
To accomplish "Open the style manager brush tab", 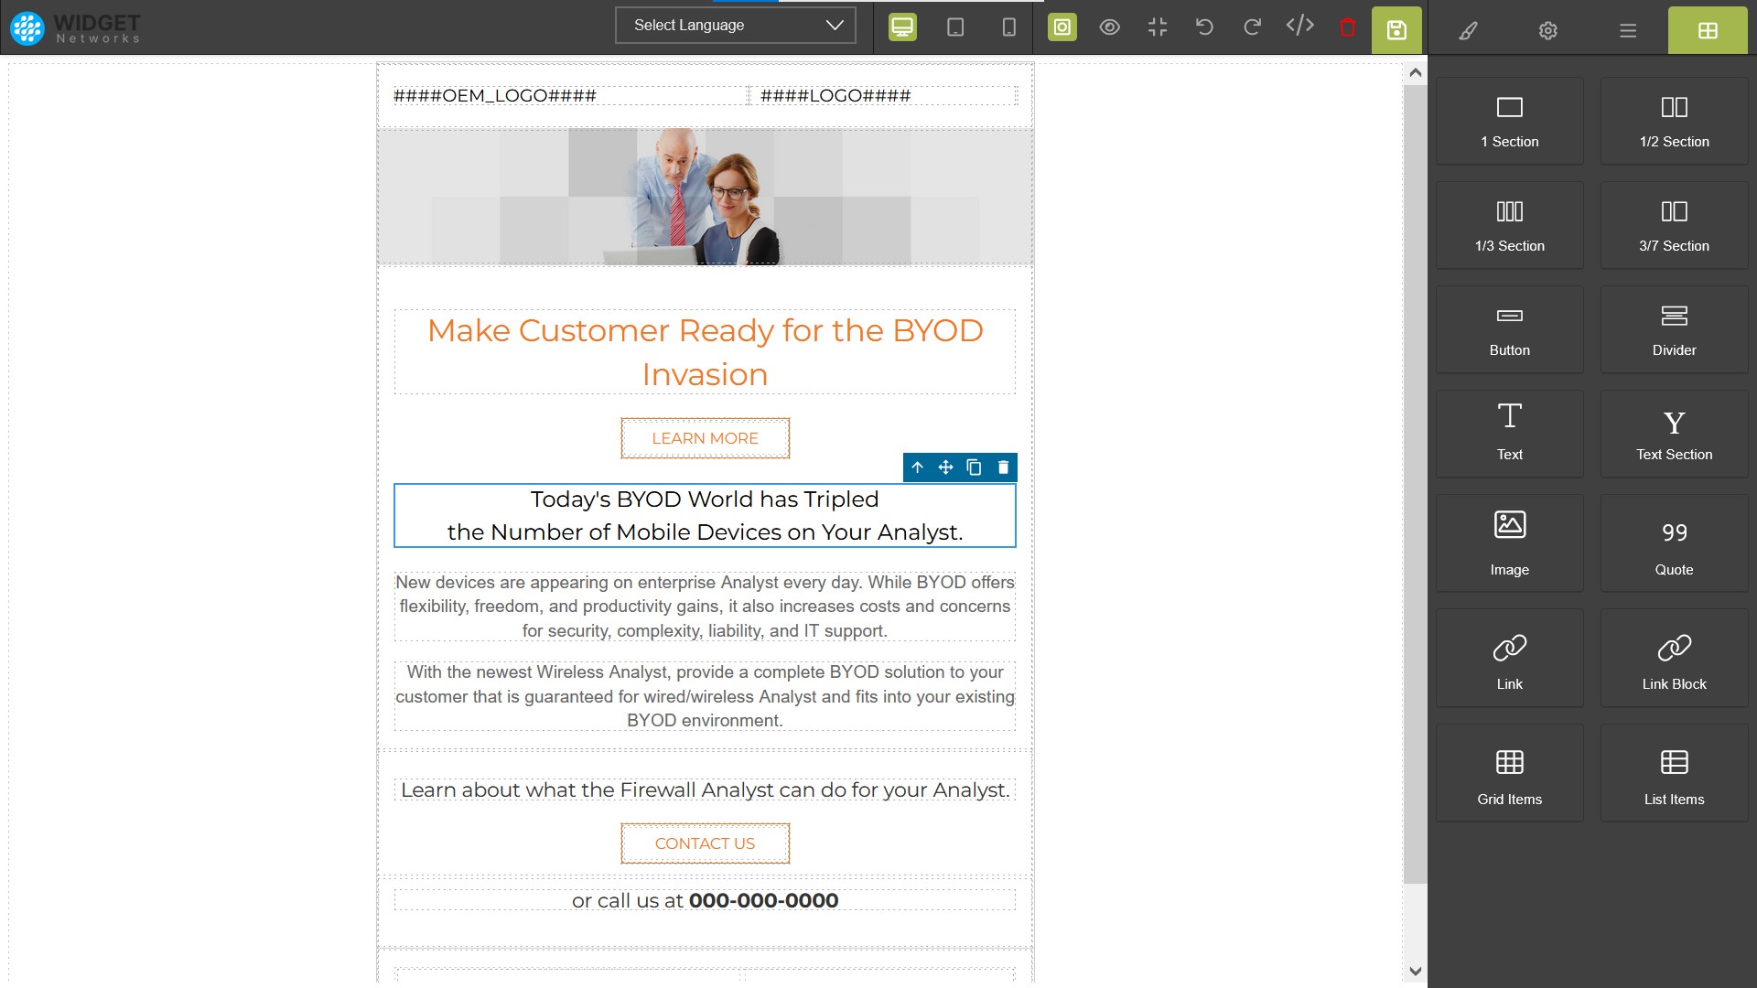I will pos(1468,30).
